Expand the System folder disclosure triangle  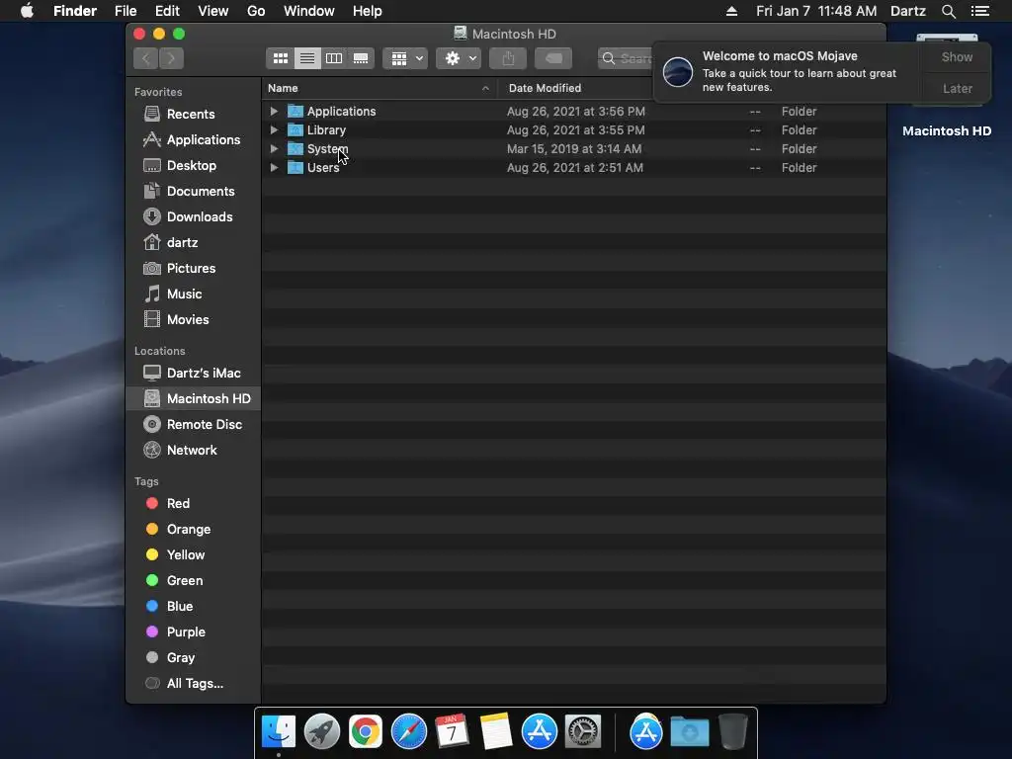point(274,148)
